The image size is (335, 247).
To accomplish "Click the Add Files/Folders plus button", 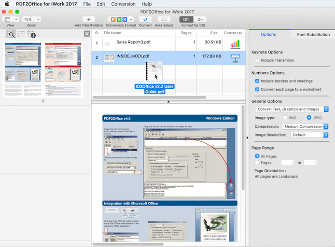I will coord(88,19).
